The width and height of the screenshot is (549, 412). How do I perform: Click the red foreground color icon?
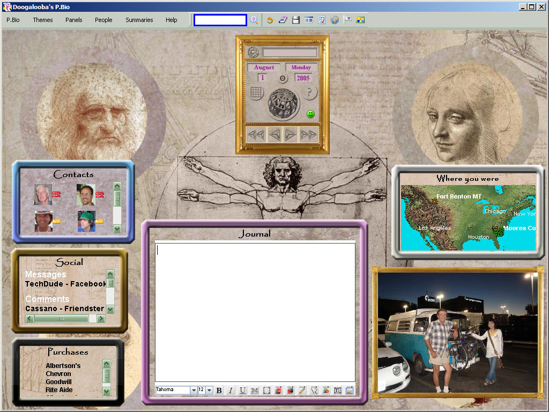point(278,391)
